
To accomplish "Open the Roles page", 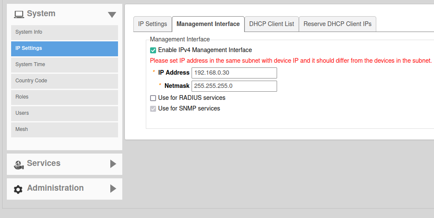I will (x=65, y=97).
